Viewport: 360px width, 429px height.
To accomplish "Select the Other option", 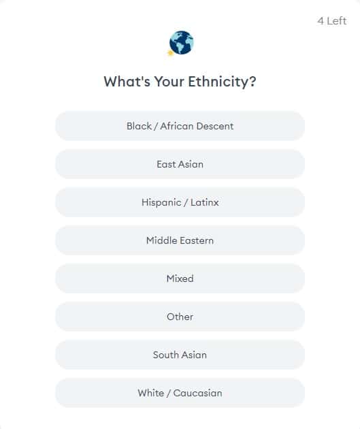I will click(x=180, y=317).
